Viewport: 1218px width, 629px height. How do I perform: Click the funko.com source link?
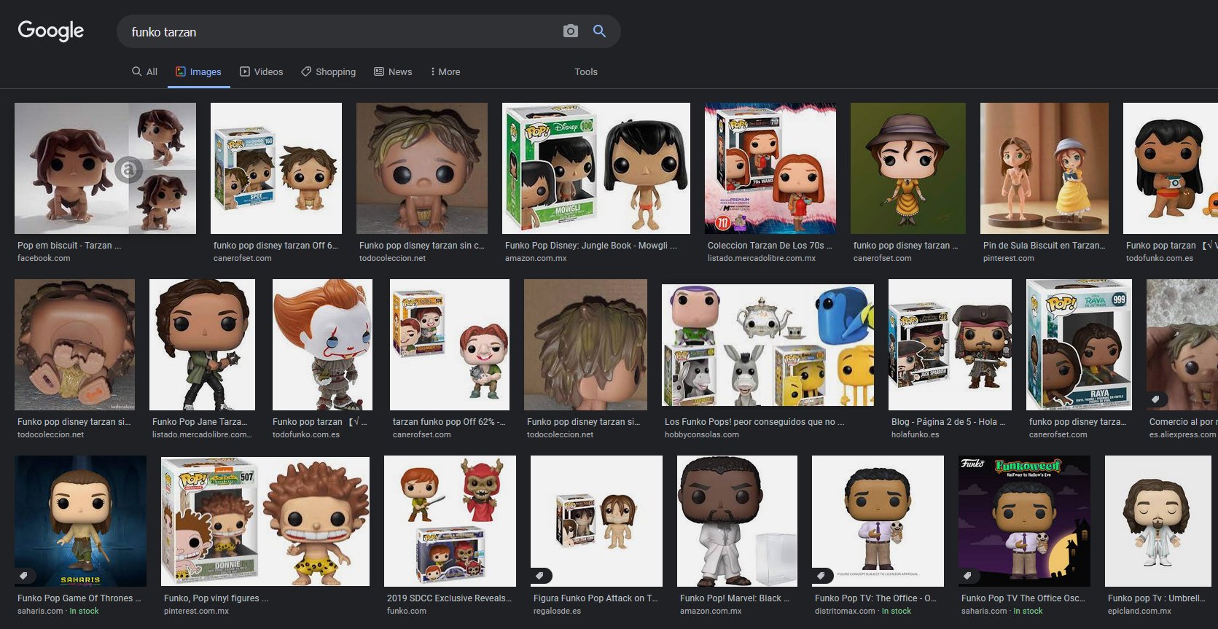tap(407, 611)
